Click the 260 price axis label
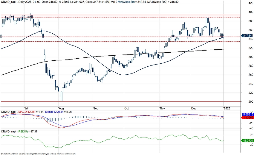 coord(251,75)
